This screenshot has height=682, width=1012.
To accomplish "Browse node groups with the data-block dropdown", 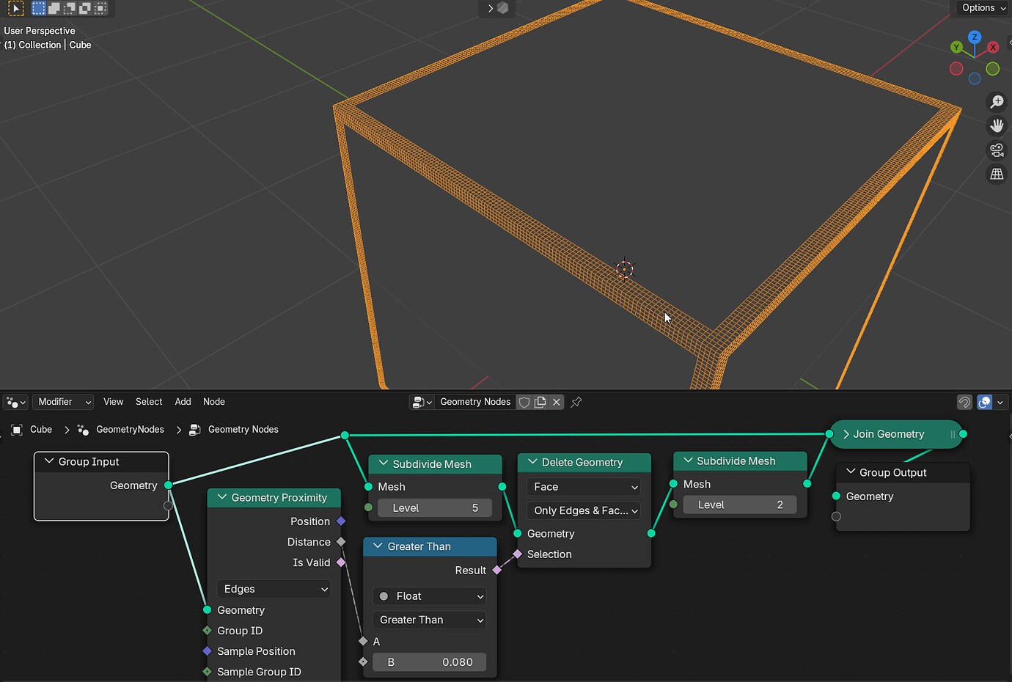I will point(422,402).
